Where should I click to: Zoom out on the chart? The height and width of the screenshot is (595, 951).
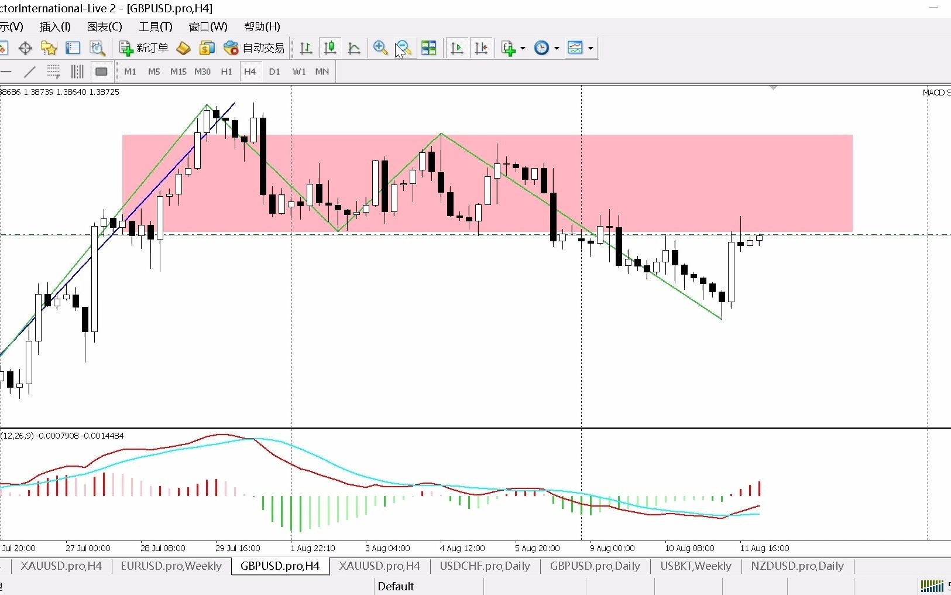coord(404,48)
